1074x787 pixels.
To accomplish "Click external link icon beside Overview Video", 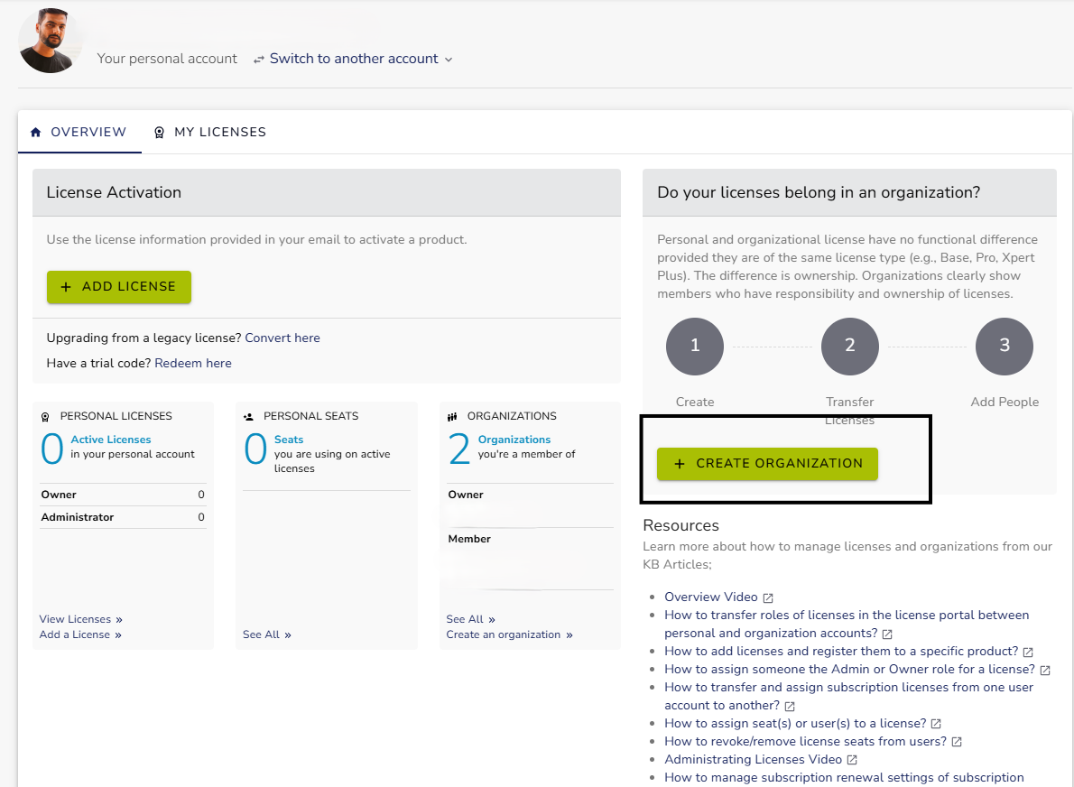I will [x=768, y=598].
